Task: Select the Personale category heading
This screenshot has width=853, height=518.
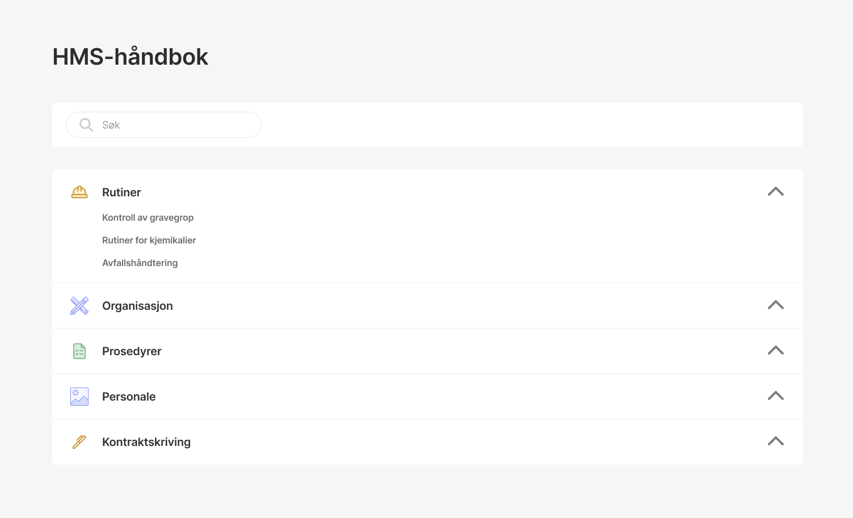Action: tap(129, 397)
